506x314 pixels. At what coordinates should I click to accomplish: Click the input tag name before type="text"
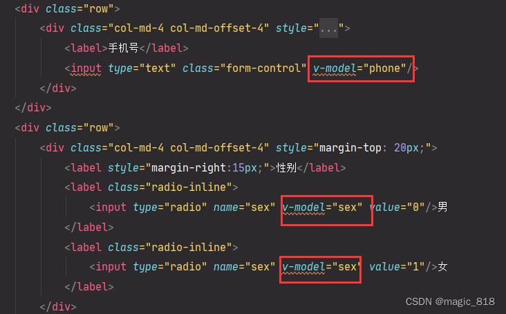86,68
